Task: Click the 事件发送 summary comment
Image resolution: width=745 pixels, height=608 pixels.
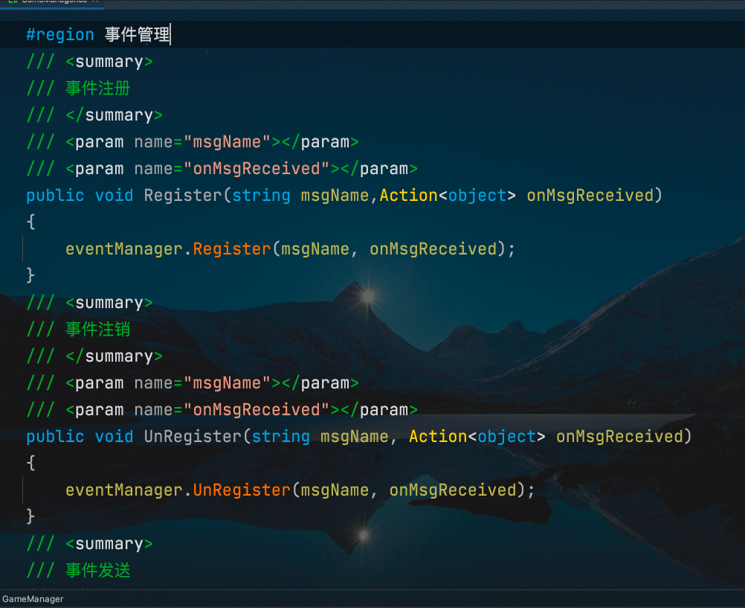Action: (97, 571)
